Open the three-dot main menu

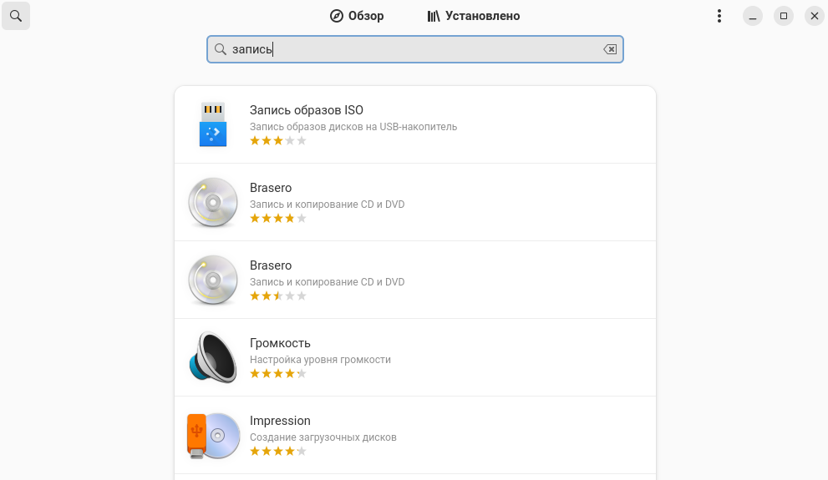(719, 16)
